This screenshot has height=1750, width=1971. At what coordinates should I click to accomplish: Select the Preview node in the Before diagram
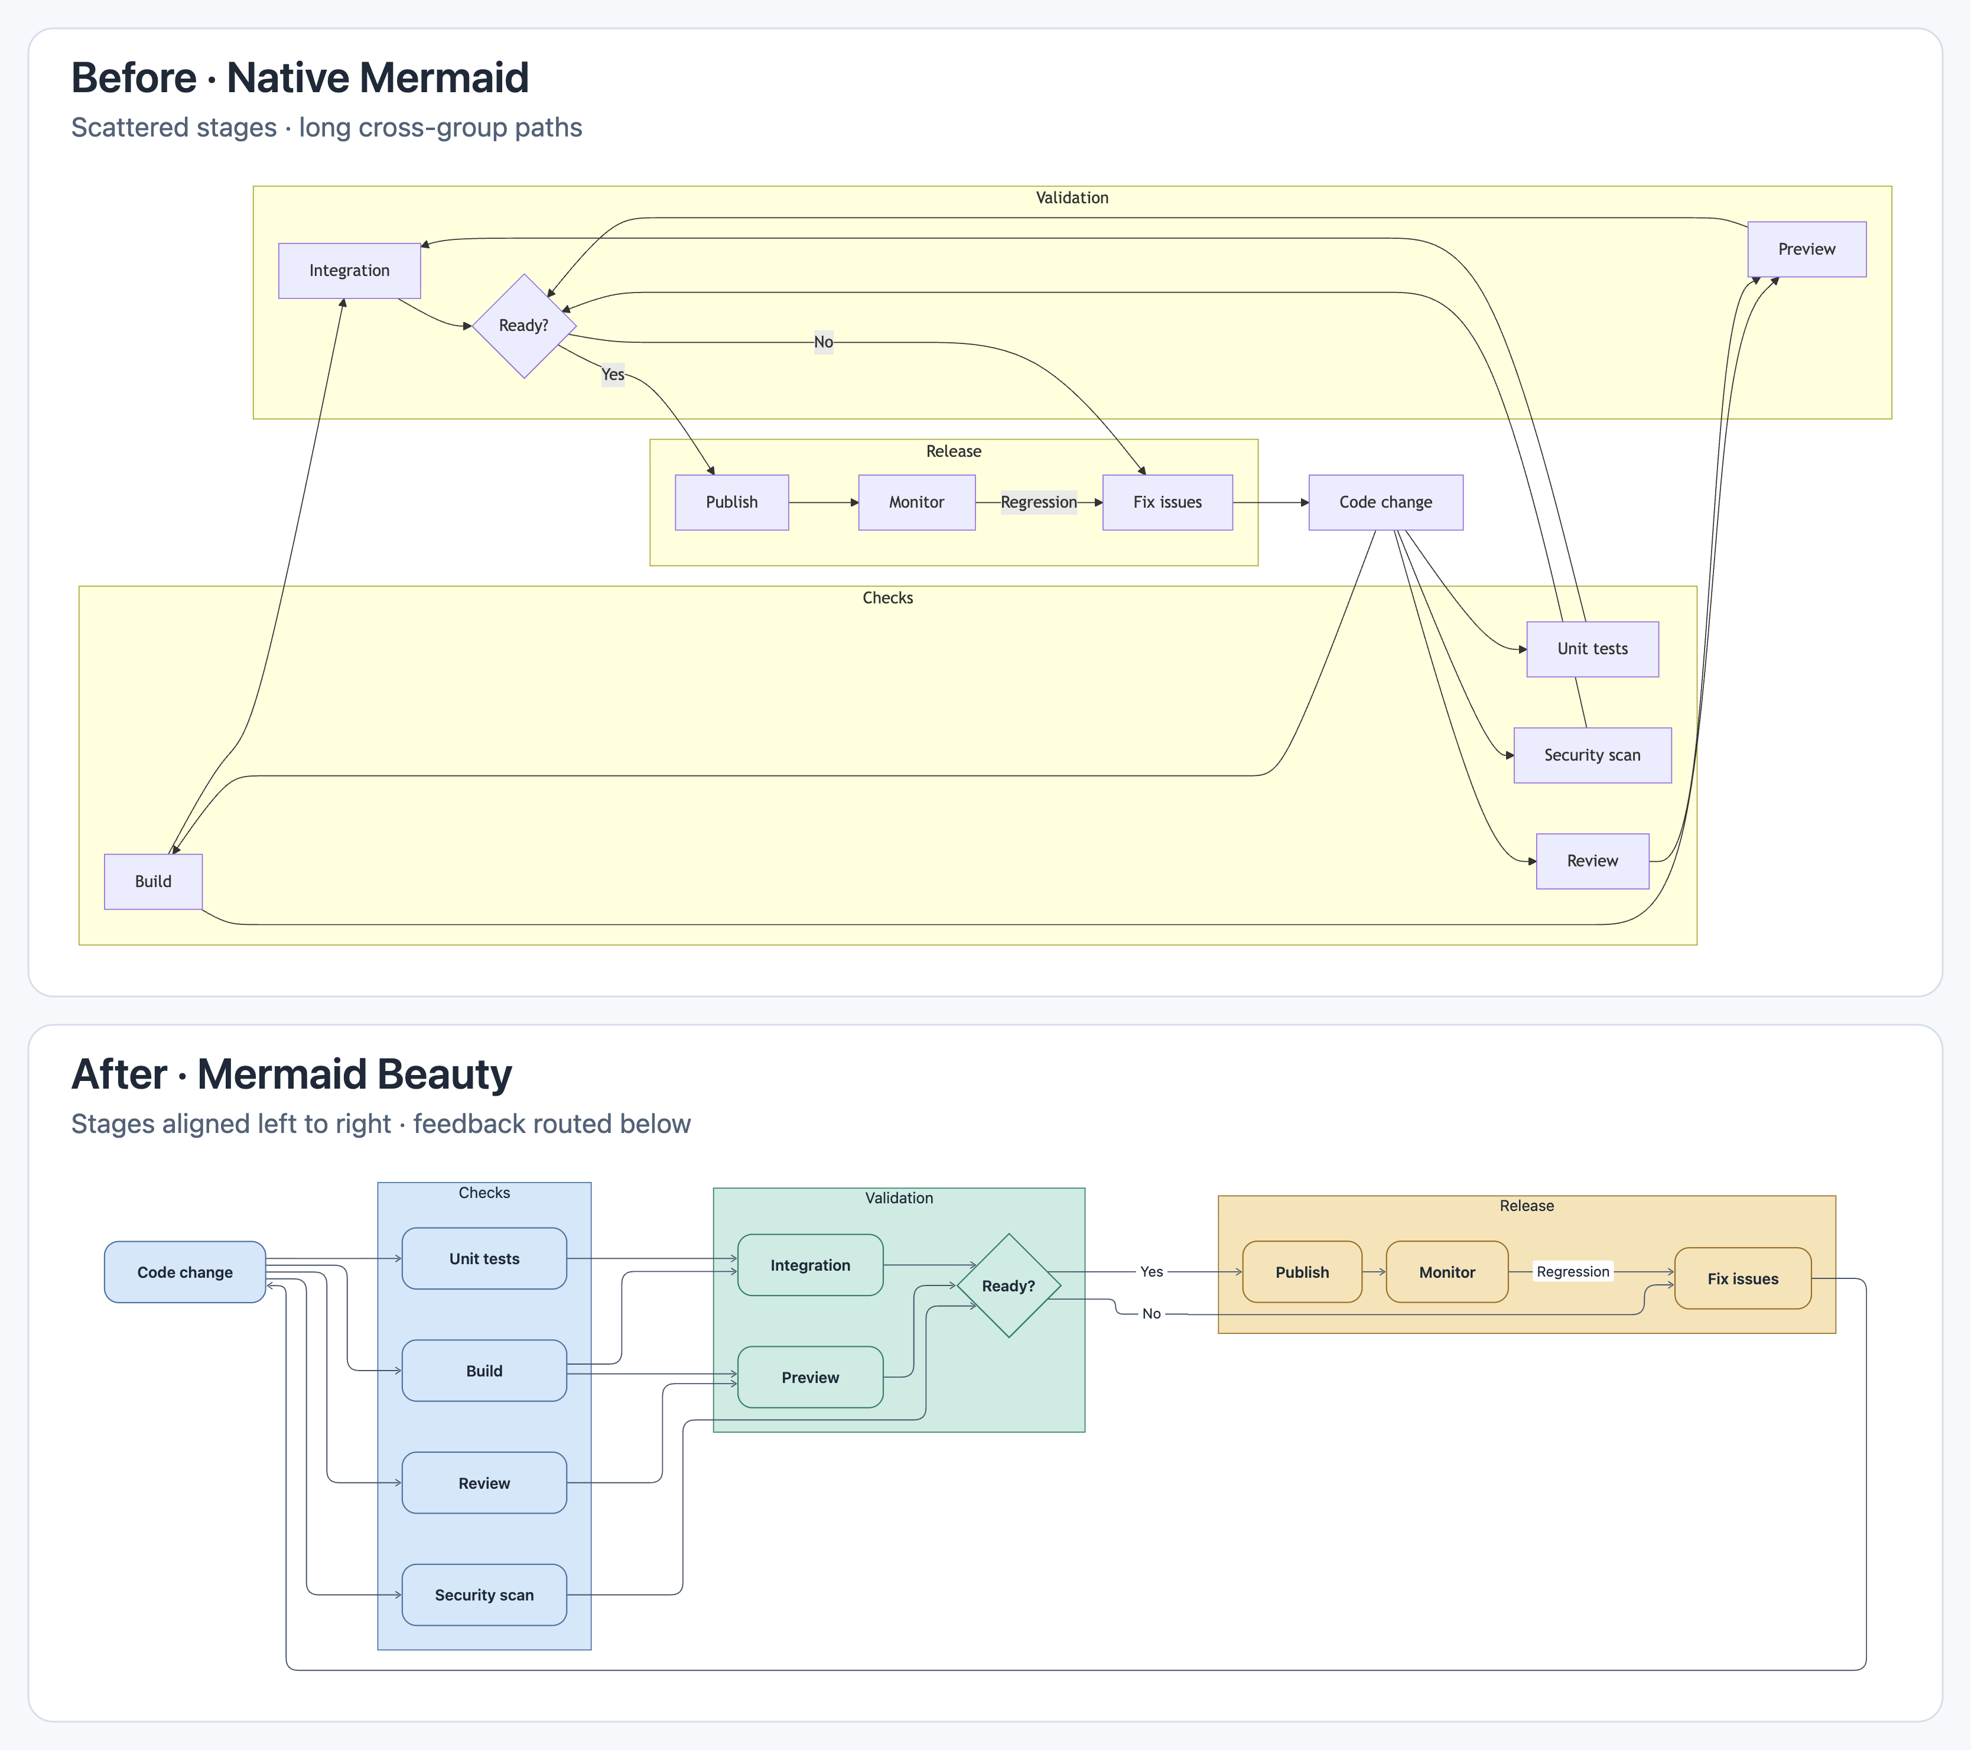(1806, 249)
